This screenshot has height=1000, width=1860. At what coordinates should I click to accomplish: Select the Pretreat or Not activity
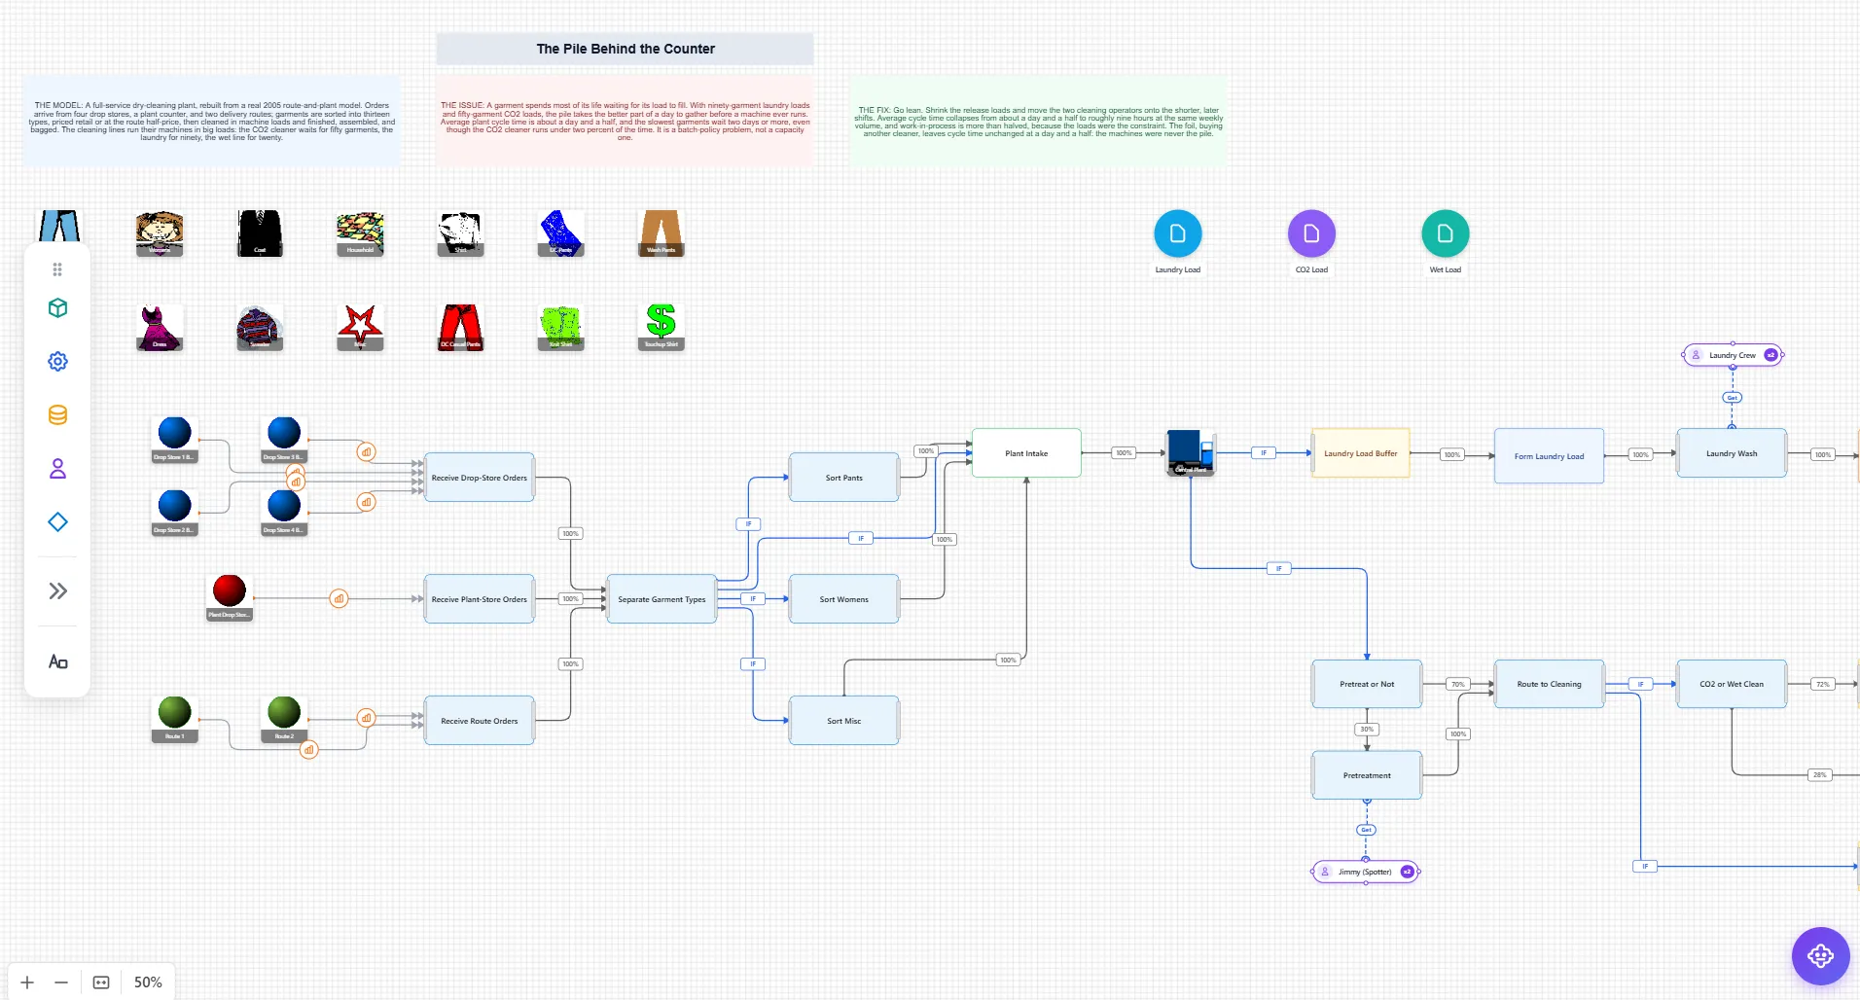1367,684
